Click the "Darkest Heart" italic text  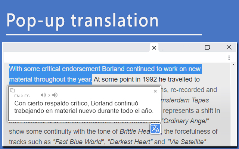tap(130, 142)
